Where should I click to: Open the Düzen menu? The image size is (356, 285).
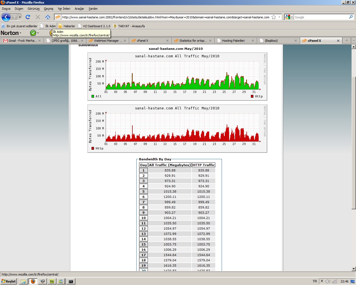tap(19, 9)
